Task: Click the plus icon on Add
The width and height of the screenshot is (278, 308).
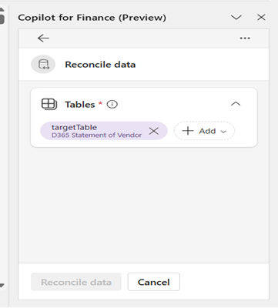Action: pyautogui.click(x=188, y=131)
